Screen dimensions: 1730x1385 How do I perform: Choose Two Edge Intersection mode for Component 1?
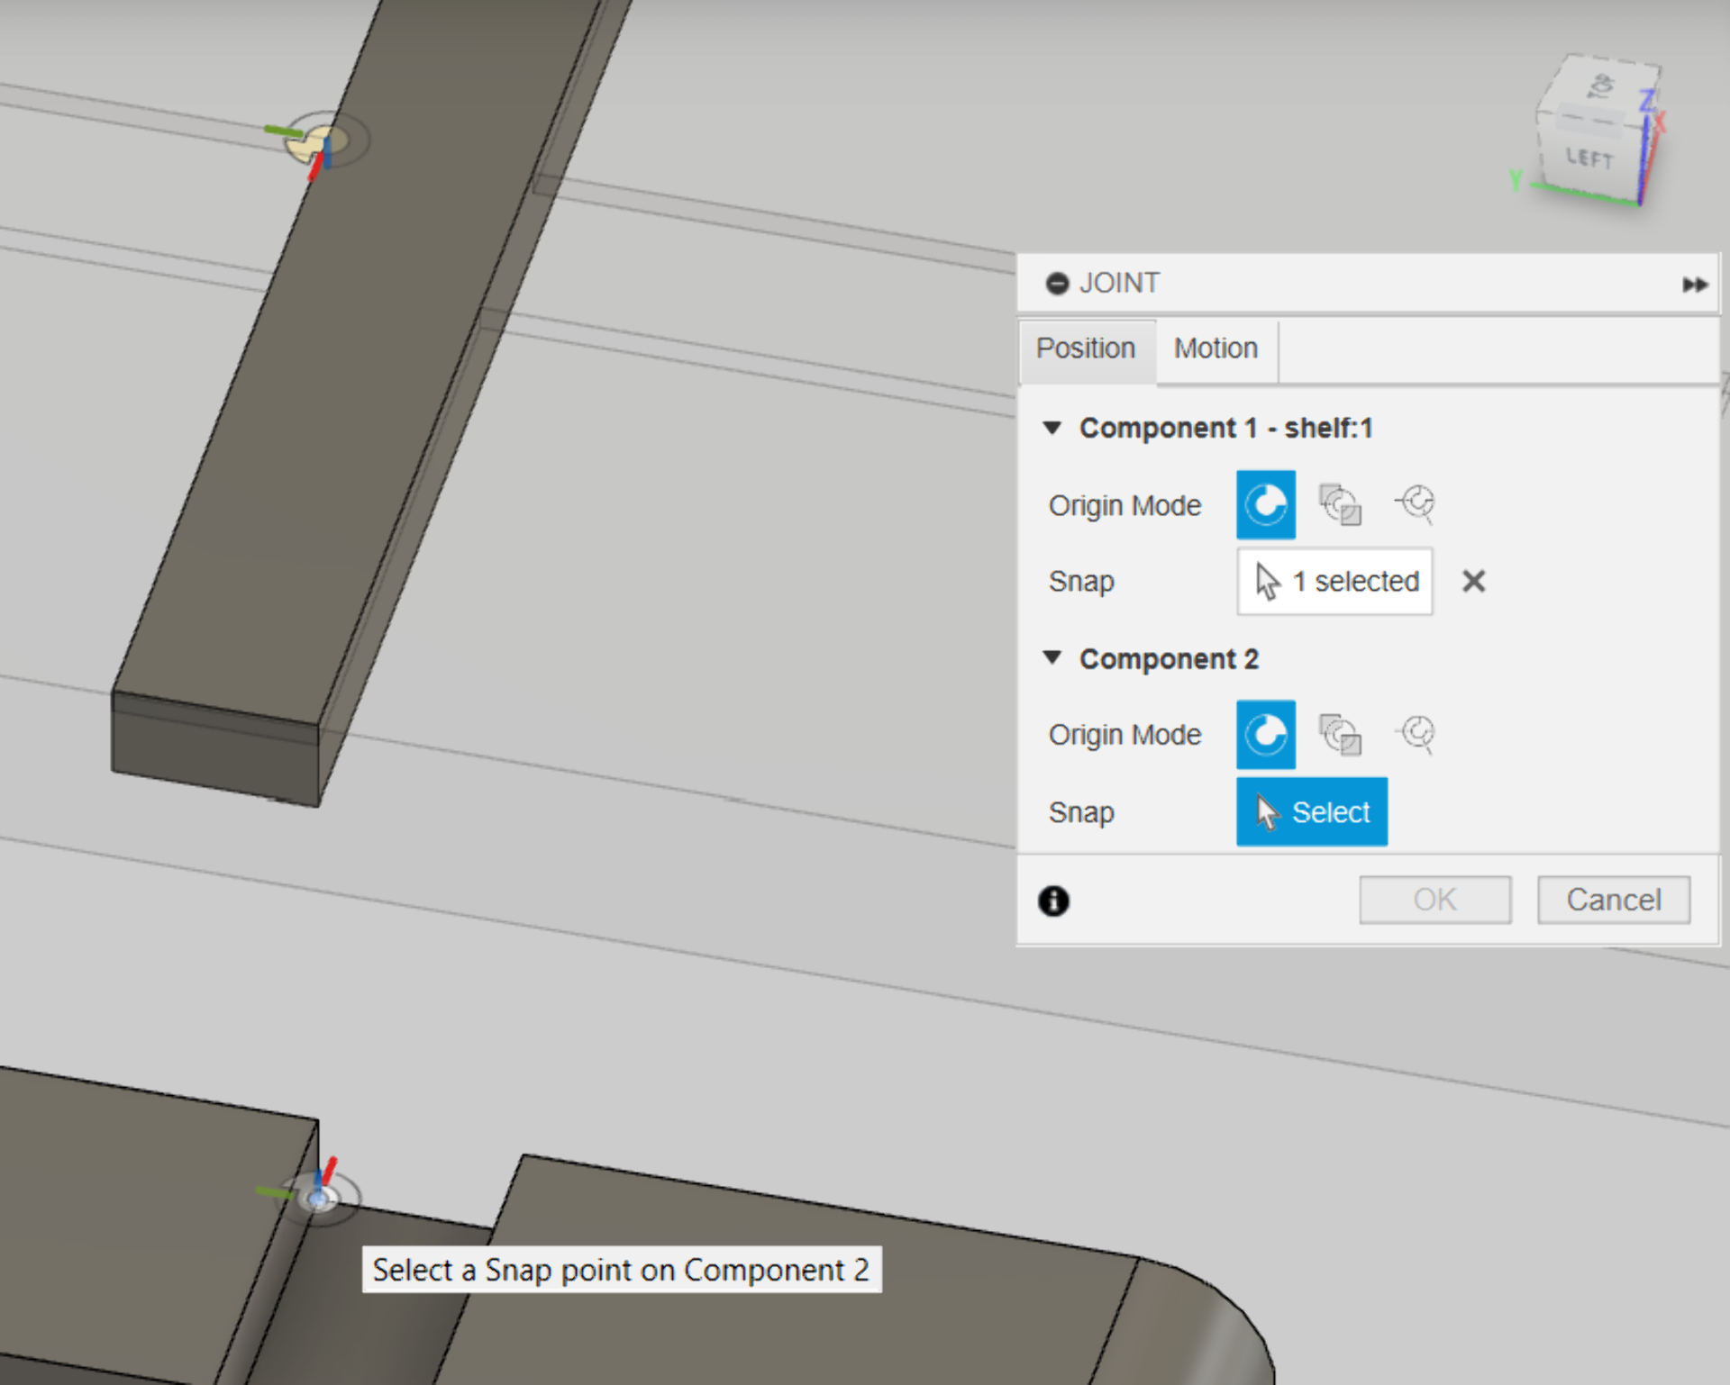point(1416,504)
